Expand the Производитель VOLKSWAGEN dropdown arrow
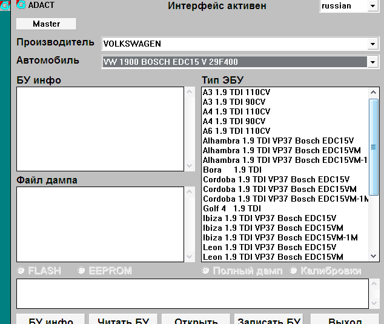 click(372, 44)
